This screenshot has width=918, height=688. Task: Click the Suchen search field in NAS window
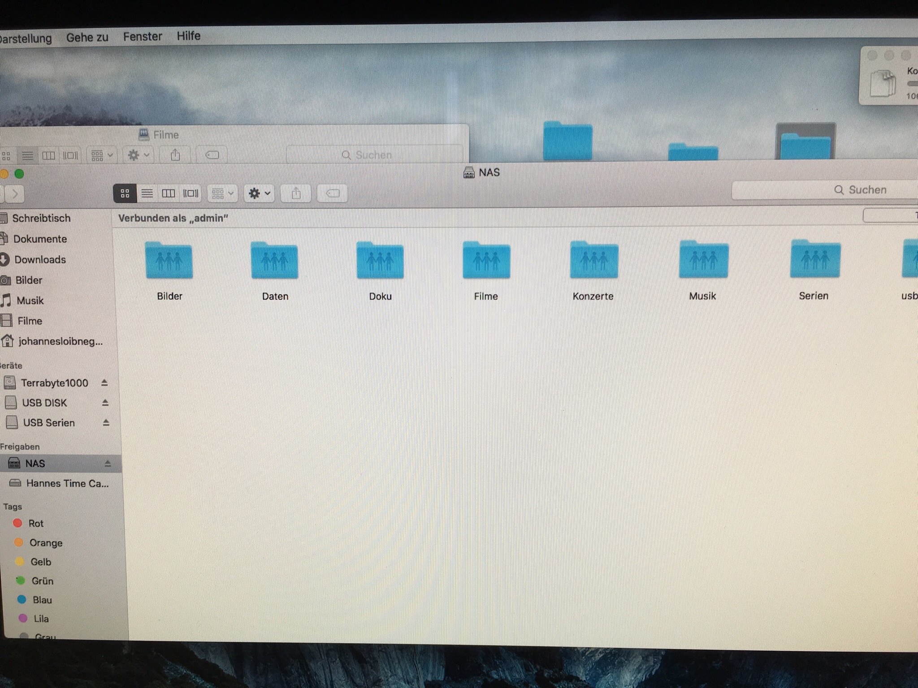click(x=825, y=190)
